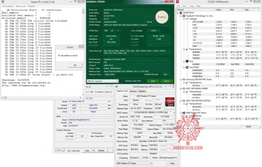This screenshot has width=262, height=167.
Task: Click Super PI vertical scrollbar up arrow
Action: (x=83, y=10)
